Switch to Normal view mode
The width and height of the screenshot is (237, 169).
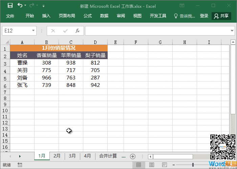(x=138, y=165)
